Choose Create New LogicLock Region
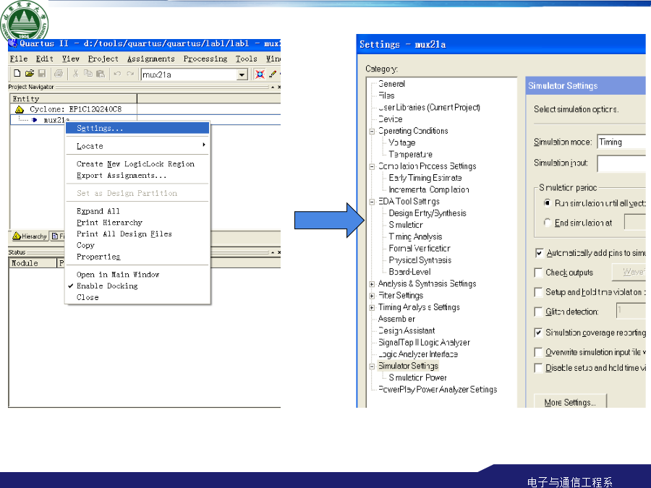The image size is (651, 488). tap(137, 164)
